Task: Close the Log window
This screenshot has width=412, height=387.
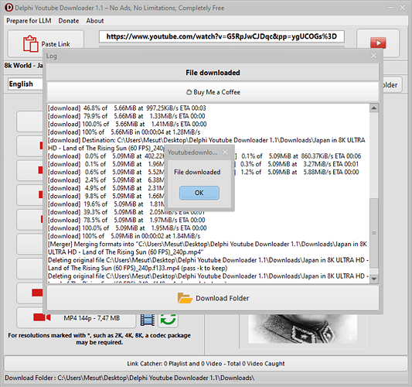Action: (x=373, y=56)
